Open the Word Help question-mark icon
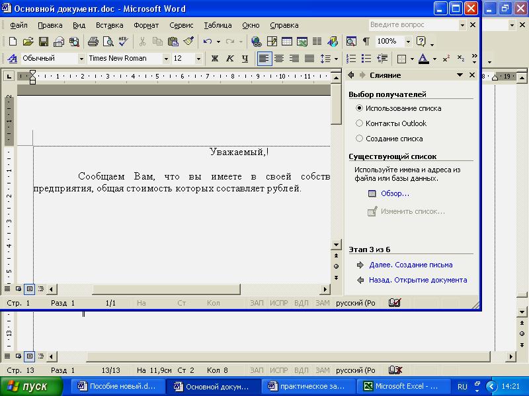 click(421, 42)
